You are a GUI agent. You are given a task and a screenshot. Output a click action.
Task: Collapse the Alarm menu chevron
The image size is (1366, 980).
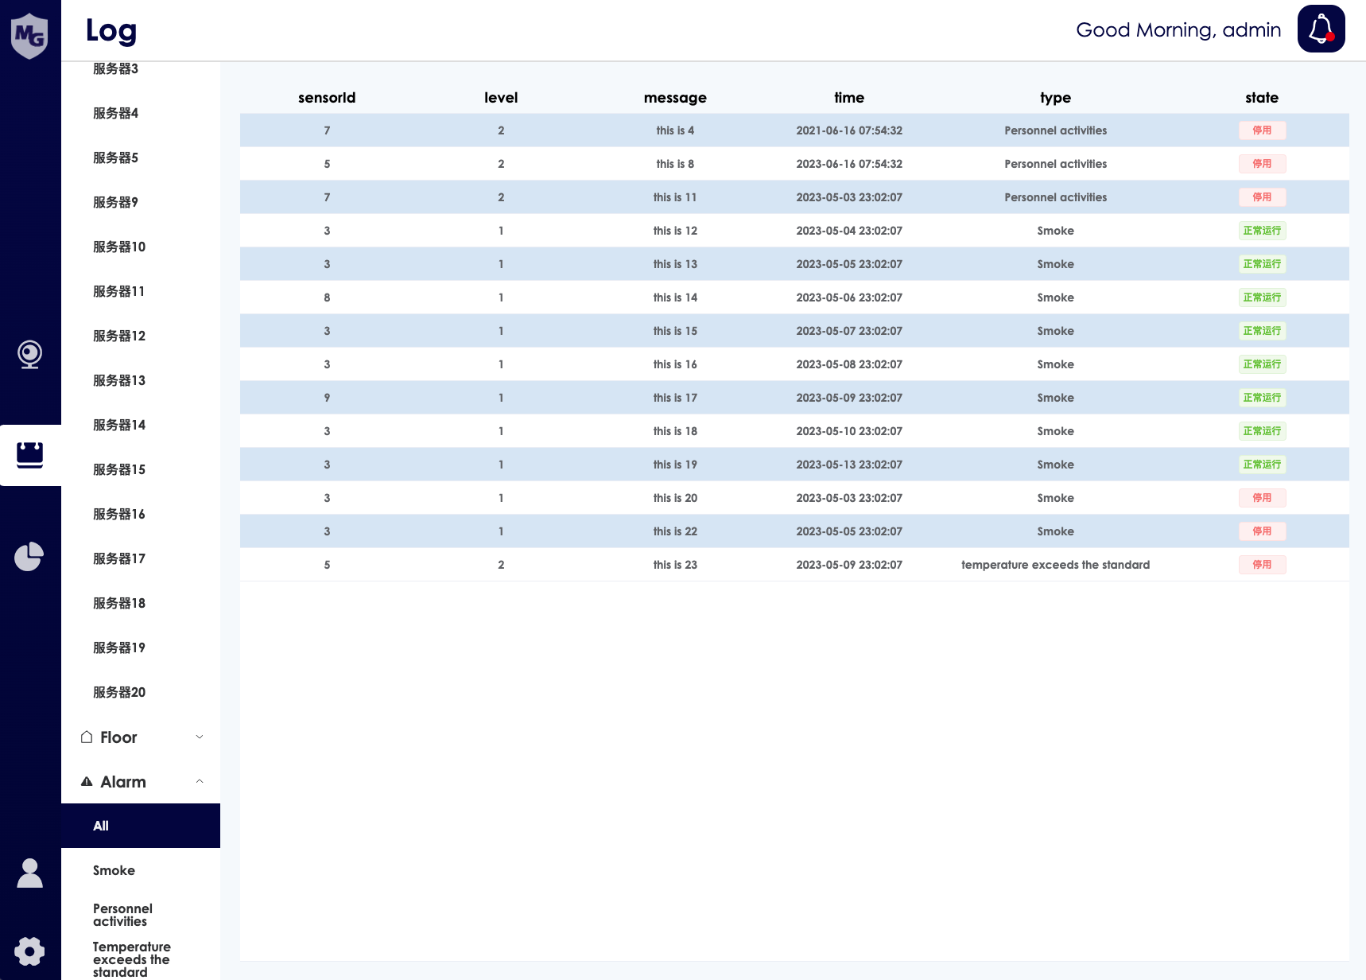[200, 782]
